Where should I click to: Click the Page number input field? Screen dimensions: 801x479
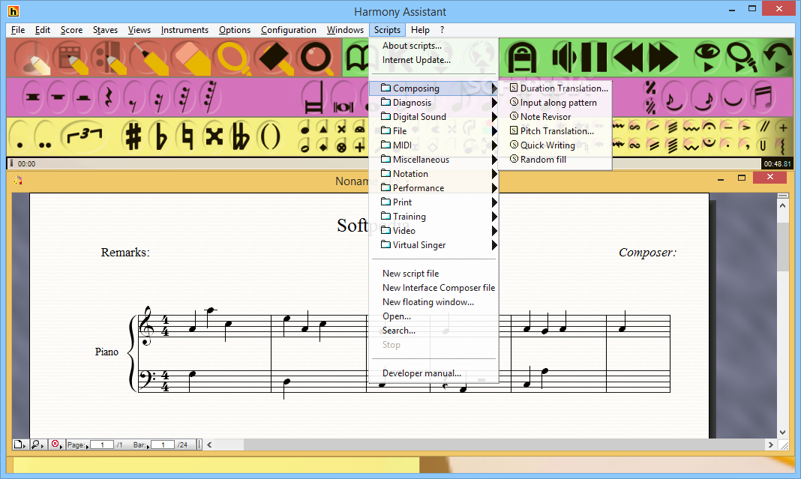click(102, 445)
